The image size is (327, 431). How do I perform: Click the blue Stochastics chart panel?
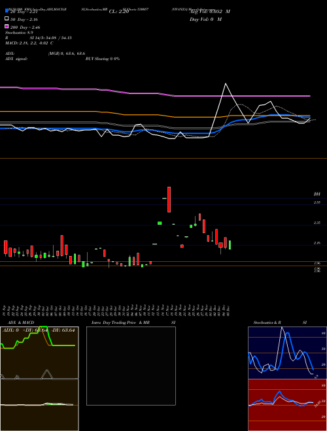tap(287, 353)
